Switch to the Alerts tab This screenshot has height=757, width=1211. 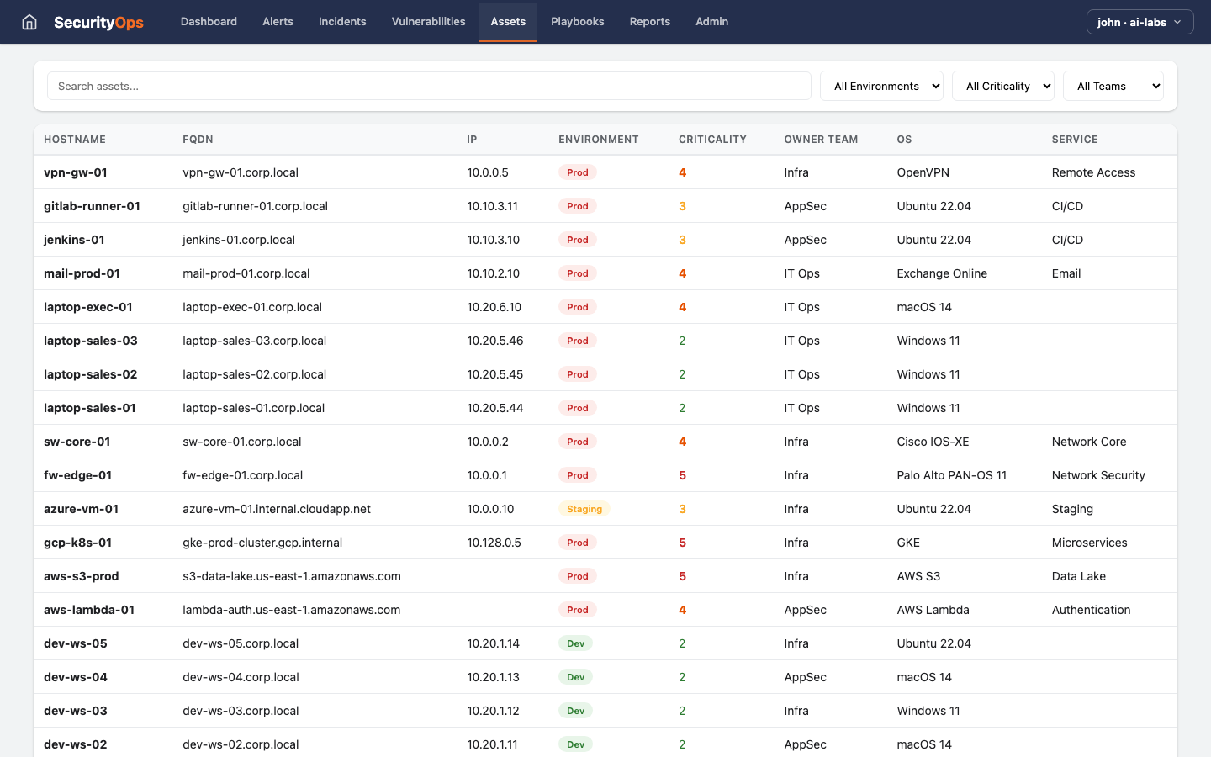278,21
